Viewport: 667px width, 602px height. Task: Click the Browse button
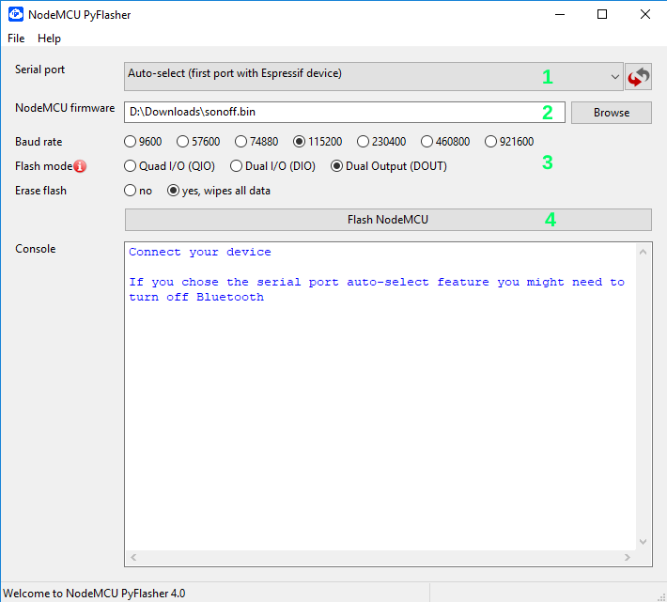(612, 113)
